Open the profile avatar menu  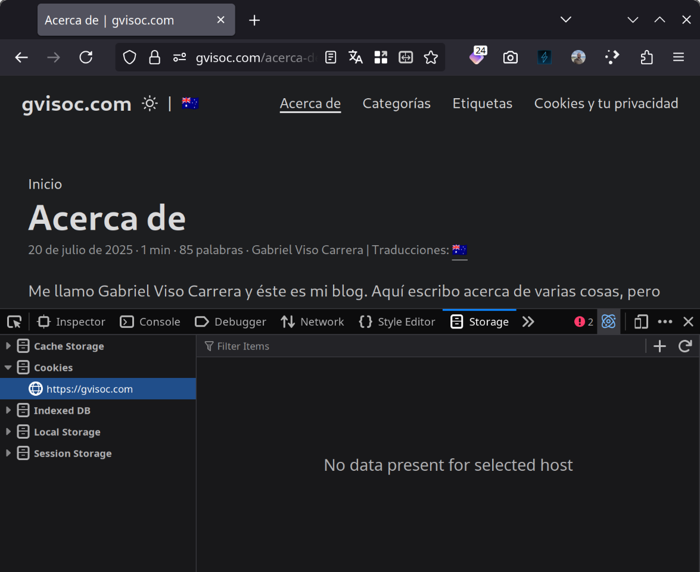coord(578,58)
